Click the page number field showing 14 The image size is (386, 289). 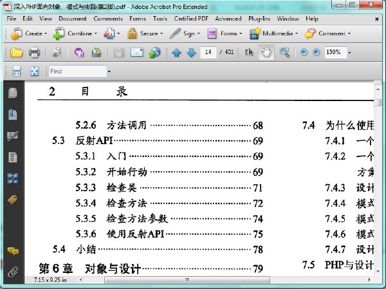[208, 52]
